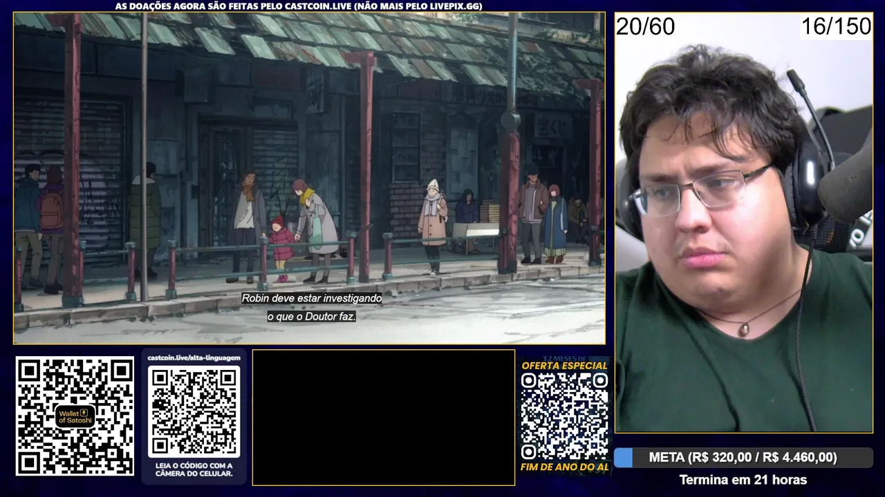This screenshot has height=497, width=885.
Task: Click the 'OFERTA ESPECIAL' heading
Action: click(564, 366)
